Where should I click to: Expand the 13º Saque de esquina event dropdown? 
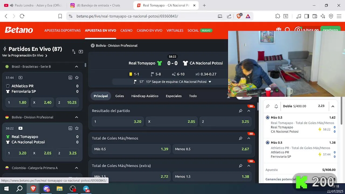pyautogui.click(x=210, y=82)
